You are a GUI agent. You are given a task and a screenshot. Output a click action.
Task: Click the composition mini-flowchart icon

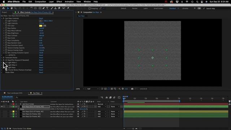102,97
